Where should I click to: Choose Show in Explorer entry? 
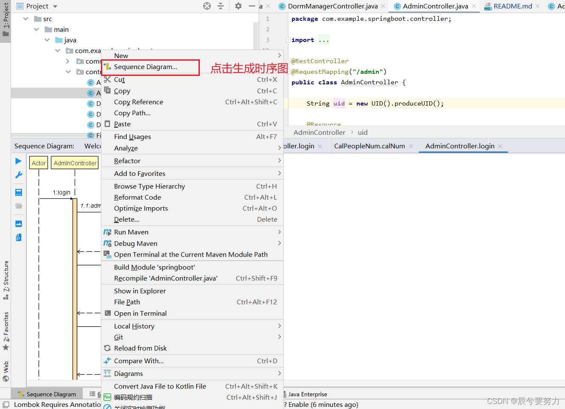193,291
